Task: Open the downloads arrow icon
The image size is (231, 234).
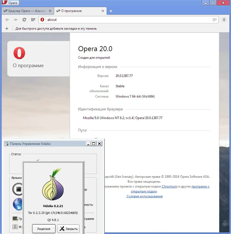Action: (224, 20)
